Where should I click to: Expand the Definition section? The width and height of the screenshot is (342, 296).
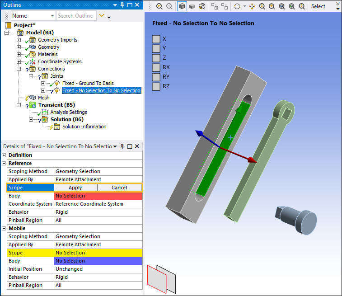tap(4, 155)
